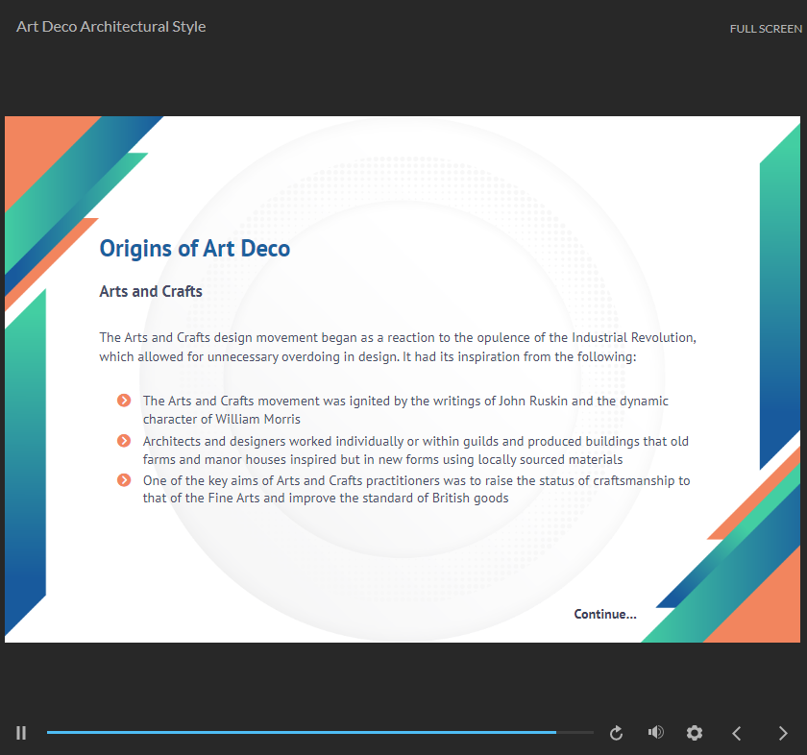Open the player settings gear
This screenshot has height=755, width=807.
point(695,733)
